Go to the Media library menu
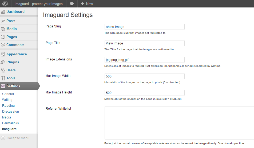Viewport: 254px width, 148px height. point(11,29)
